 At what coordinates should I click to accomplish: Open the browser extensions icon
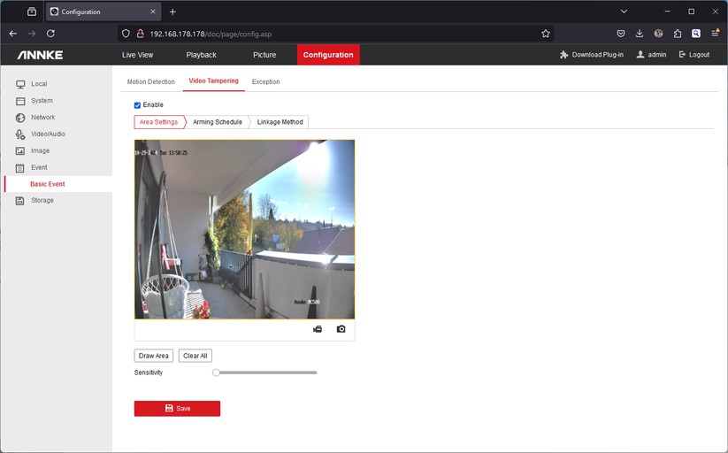[x=678, y=34]
